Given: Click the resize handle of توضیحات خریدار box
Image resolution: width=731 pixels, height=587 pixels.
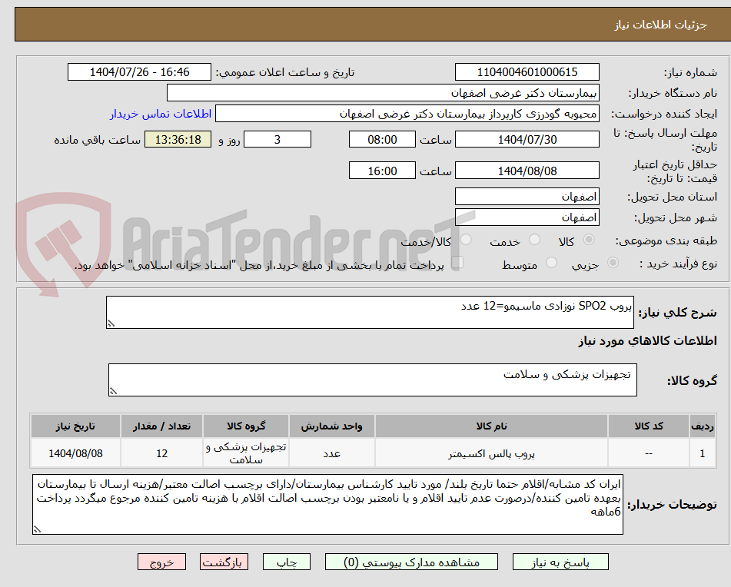Looking at the screenshot, I should [37, 529].
